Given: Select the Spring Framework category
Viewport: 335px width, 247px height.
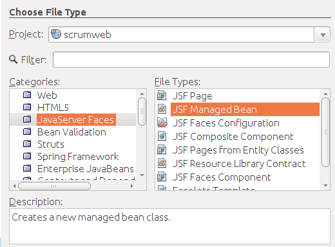Looking at the screenshot, I should pyautogui.click(x=78, y=156).
